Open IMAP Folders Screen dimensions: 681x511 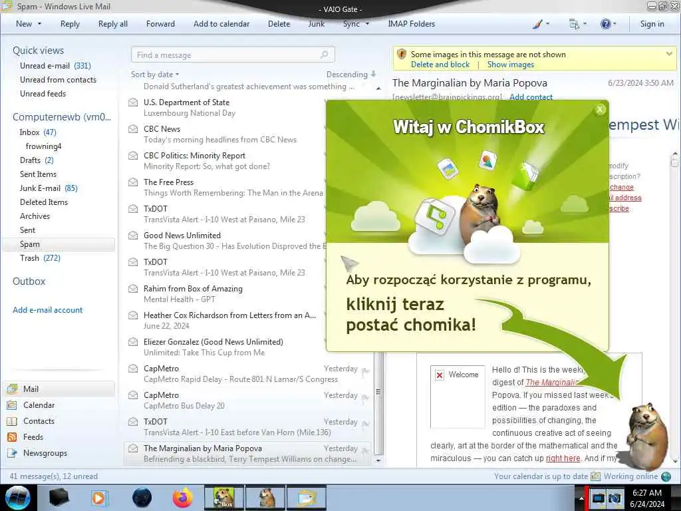[x=411, y=24]
